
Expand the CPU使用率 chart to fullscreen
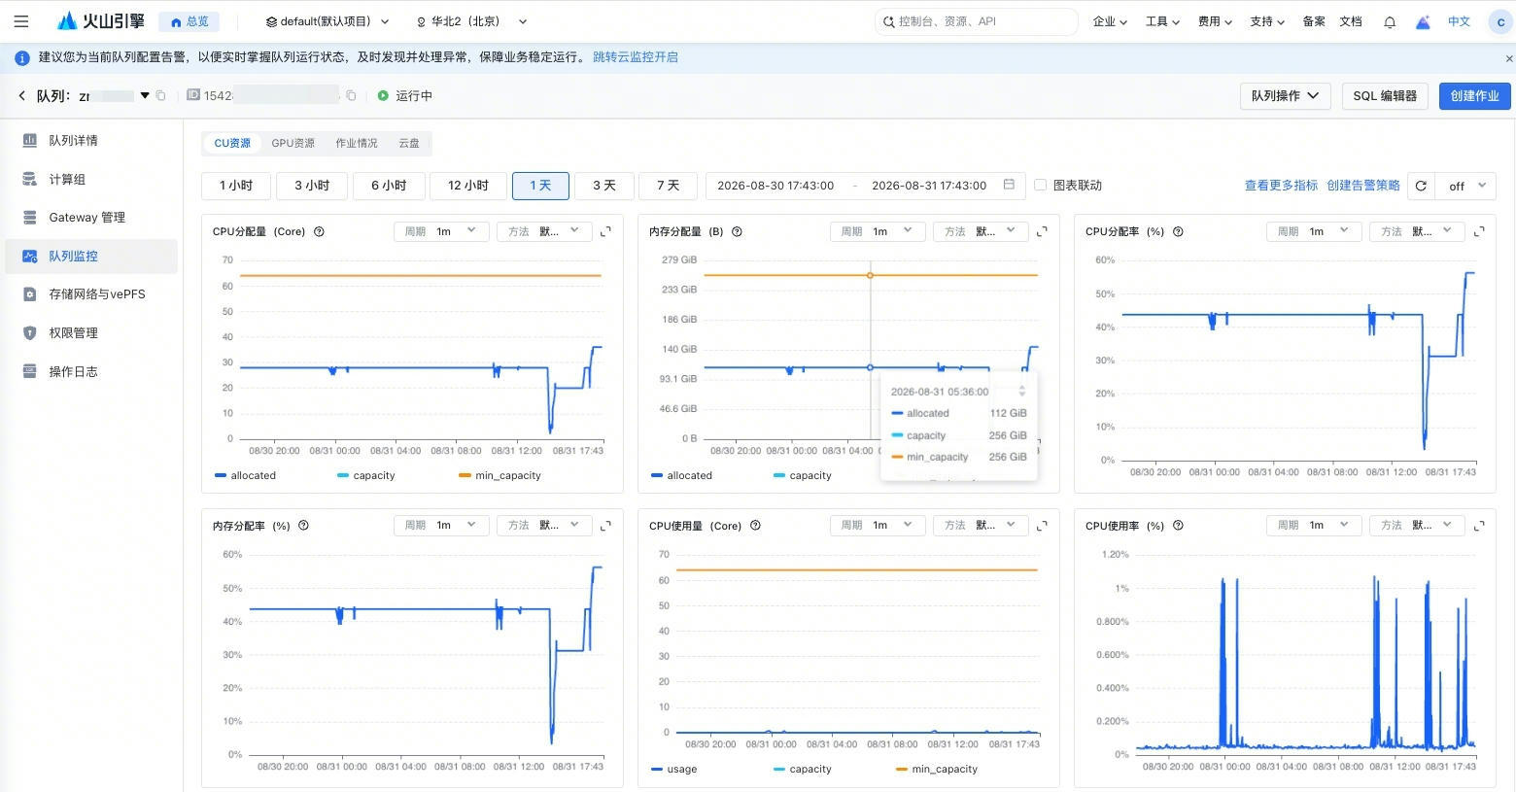click(1479, 526)
